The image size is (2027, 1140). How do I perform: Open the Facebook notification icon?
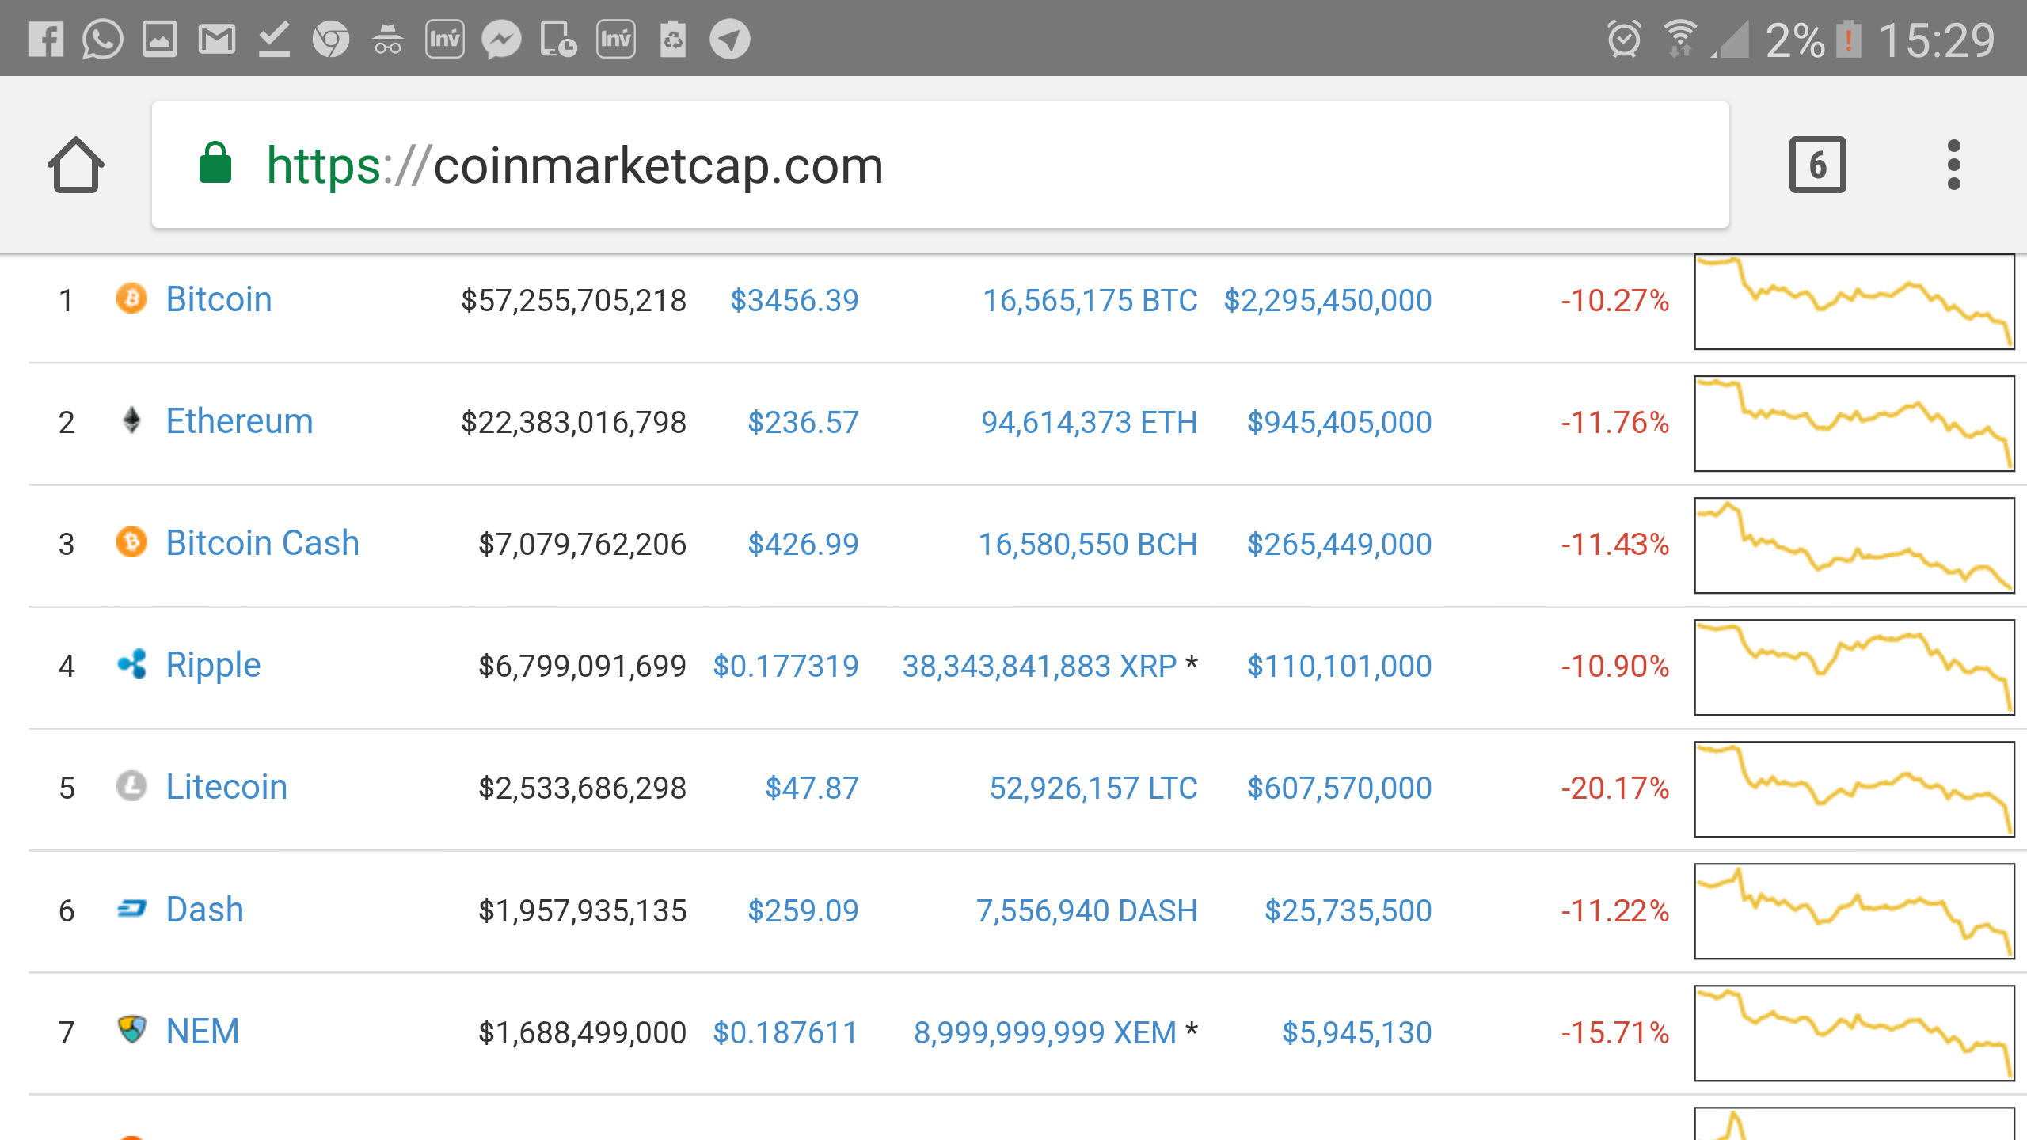(45, 39)
